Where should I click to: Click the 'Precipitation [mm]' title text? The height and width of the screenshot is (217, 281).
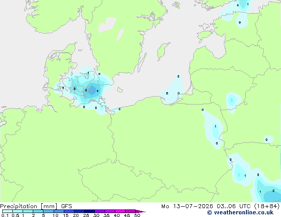(x=28, y=206)
